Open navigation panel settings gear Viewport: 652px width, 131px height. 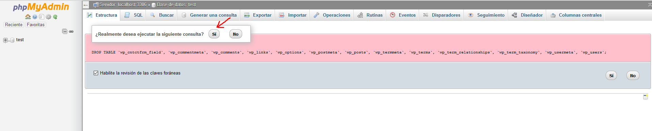coord(48,17)
